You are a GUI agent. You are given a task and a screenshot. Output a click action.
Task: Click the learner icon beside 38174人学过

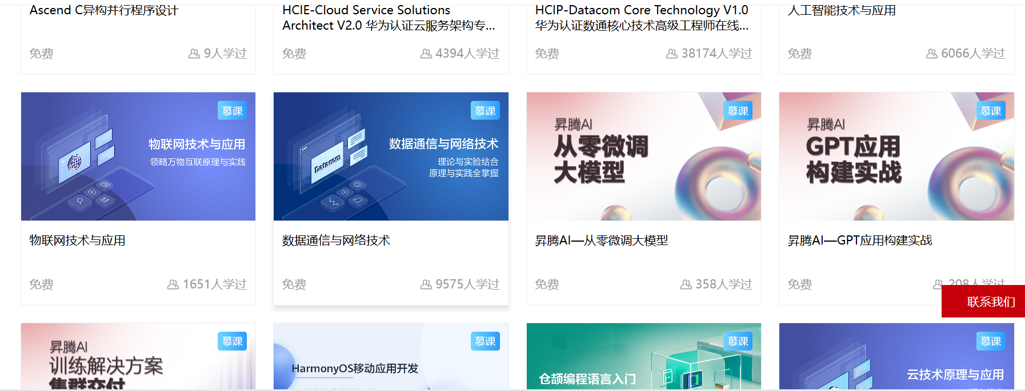tap(672, 54)
